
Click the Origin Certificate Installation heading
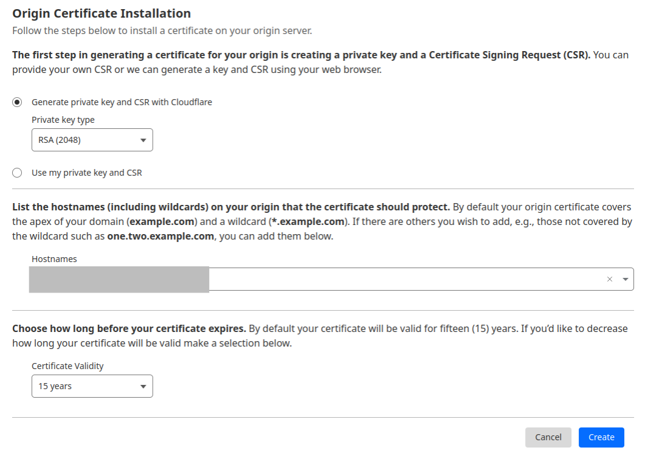[102, 13]
